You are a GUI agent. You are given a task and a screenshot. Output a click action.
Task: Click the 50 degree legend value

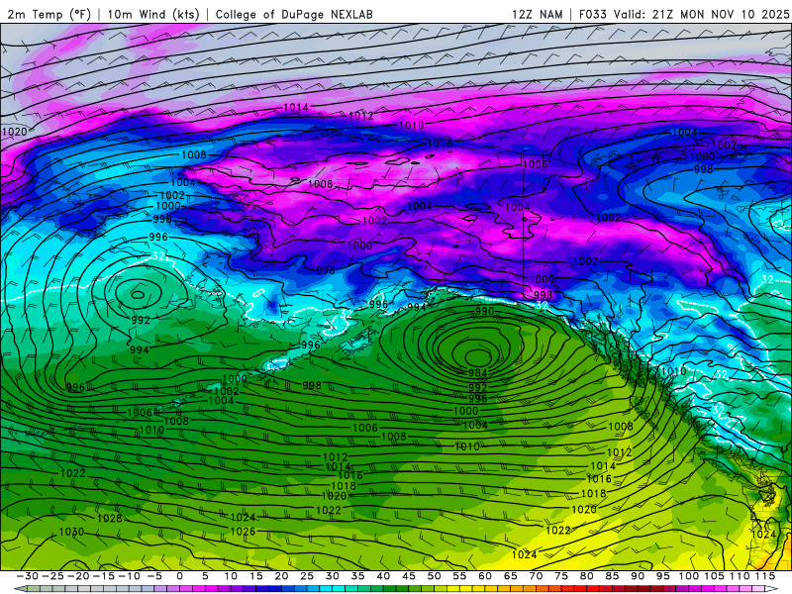point(434,576)
